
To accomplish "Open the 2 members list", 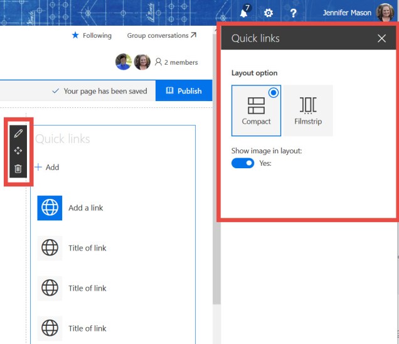I will [x=176, y=62].
